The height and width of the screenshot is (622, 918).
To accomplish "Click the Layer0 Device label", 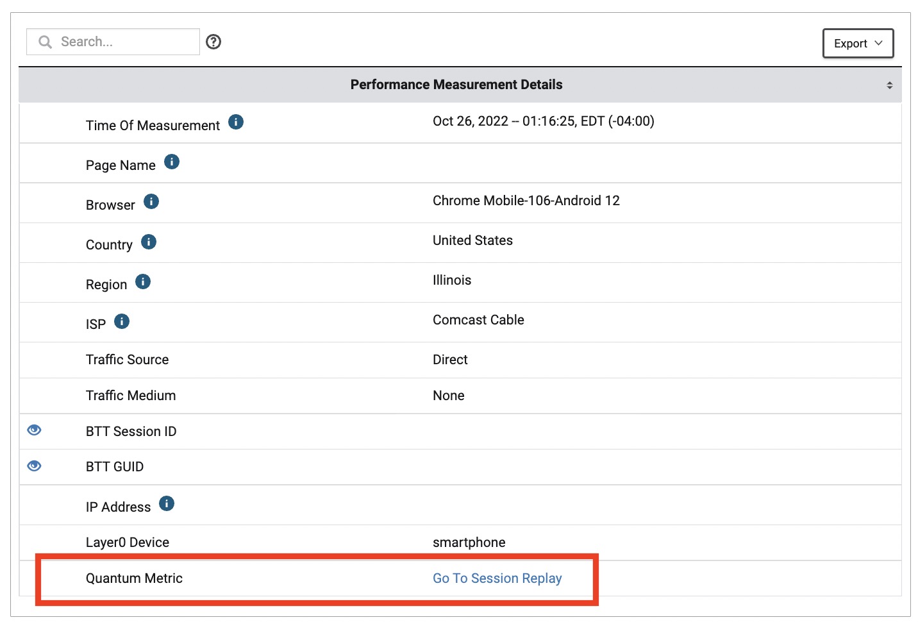I will [x=128, y=542].
